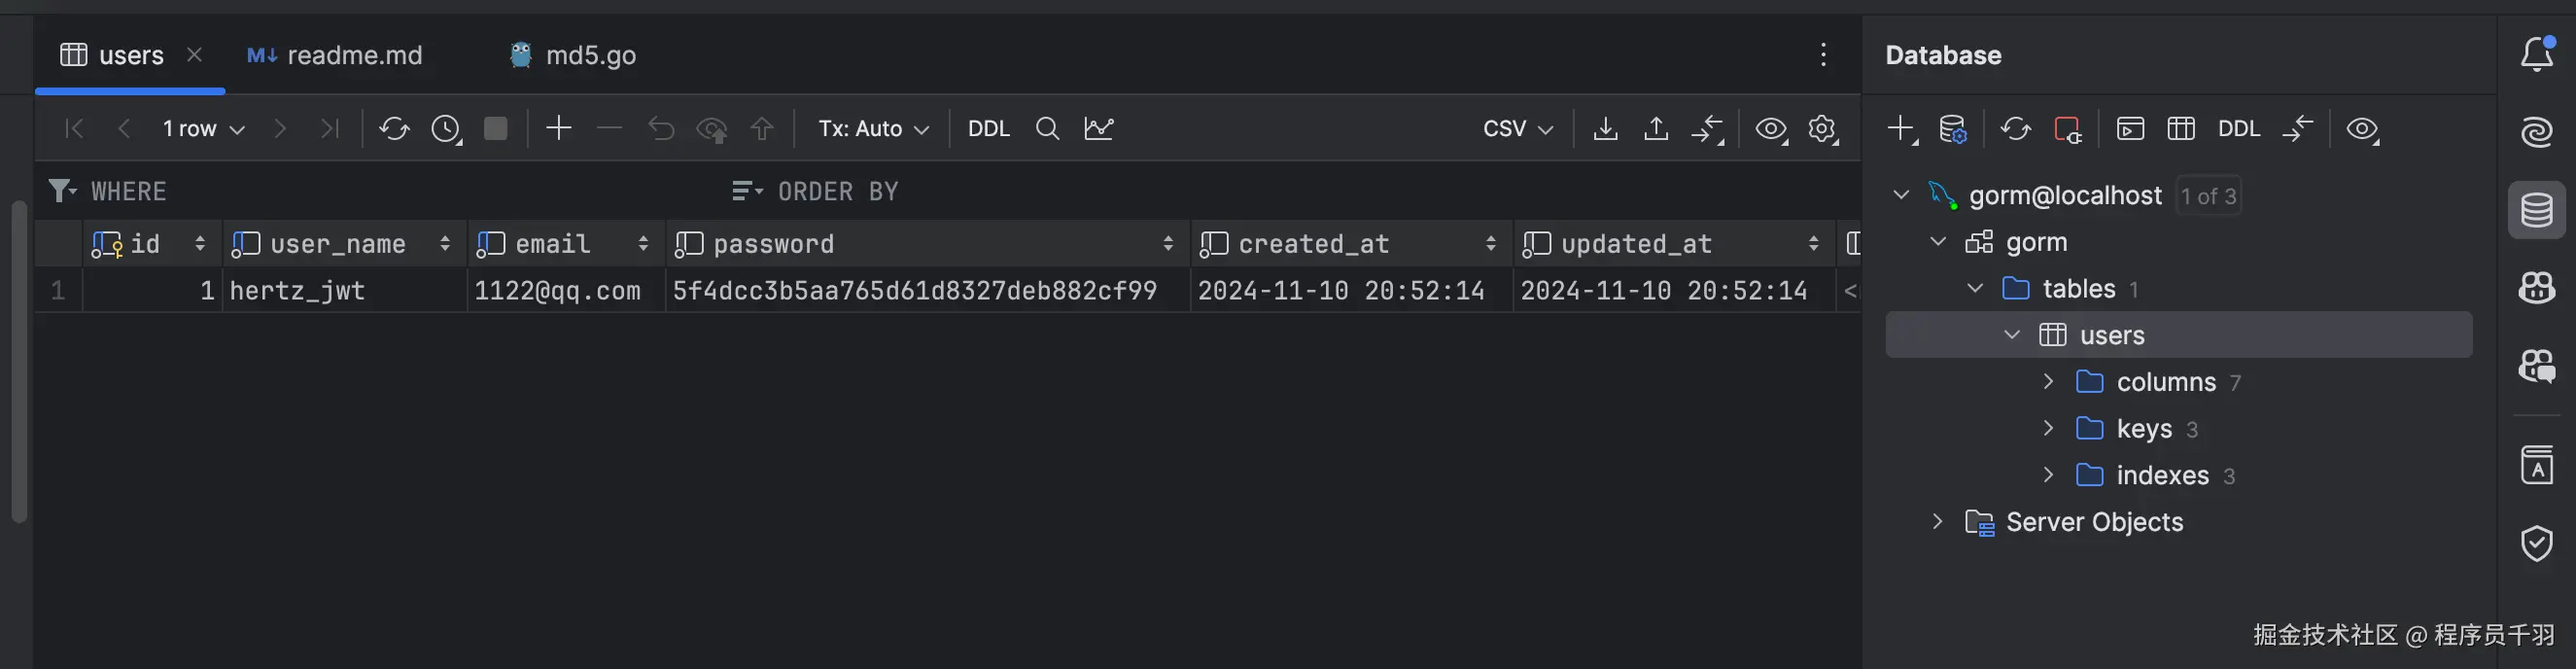Click the add row plus icon
Screen dimensions: 2576x669
pos(559,128)
